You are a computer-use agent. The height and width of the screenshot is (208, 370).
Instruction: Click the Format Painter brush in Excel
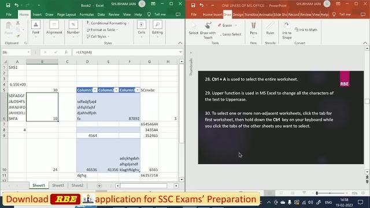18,36
